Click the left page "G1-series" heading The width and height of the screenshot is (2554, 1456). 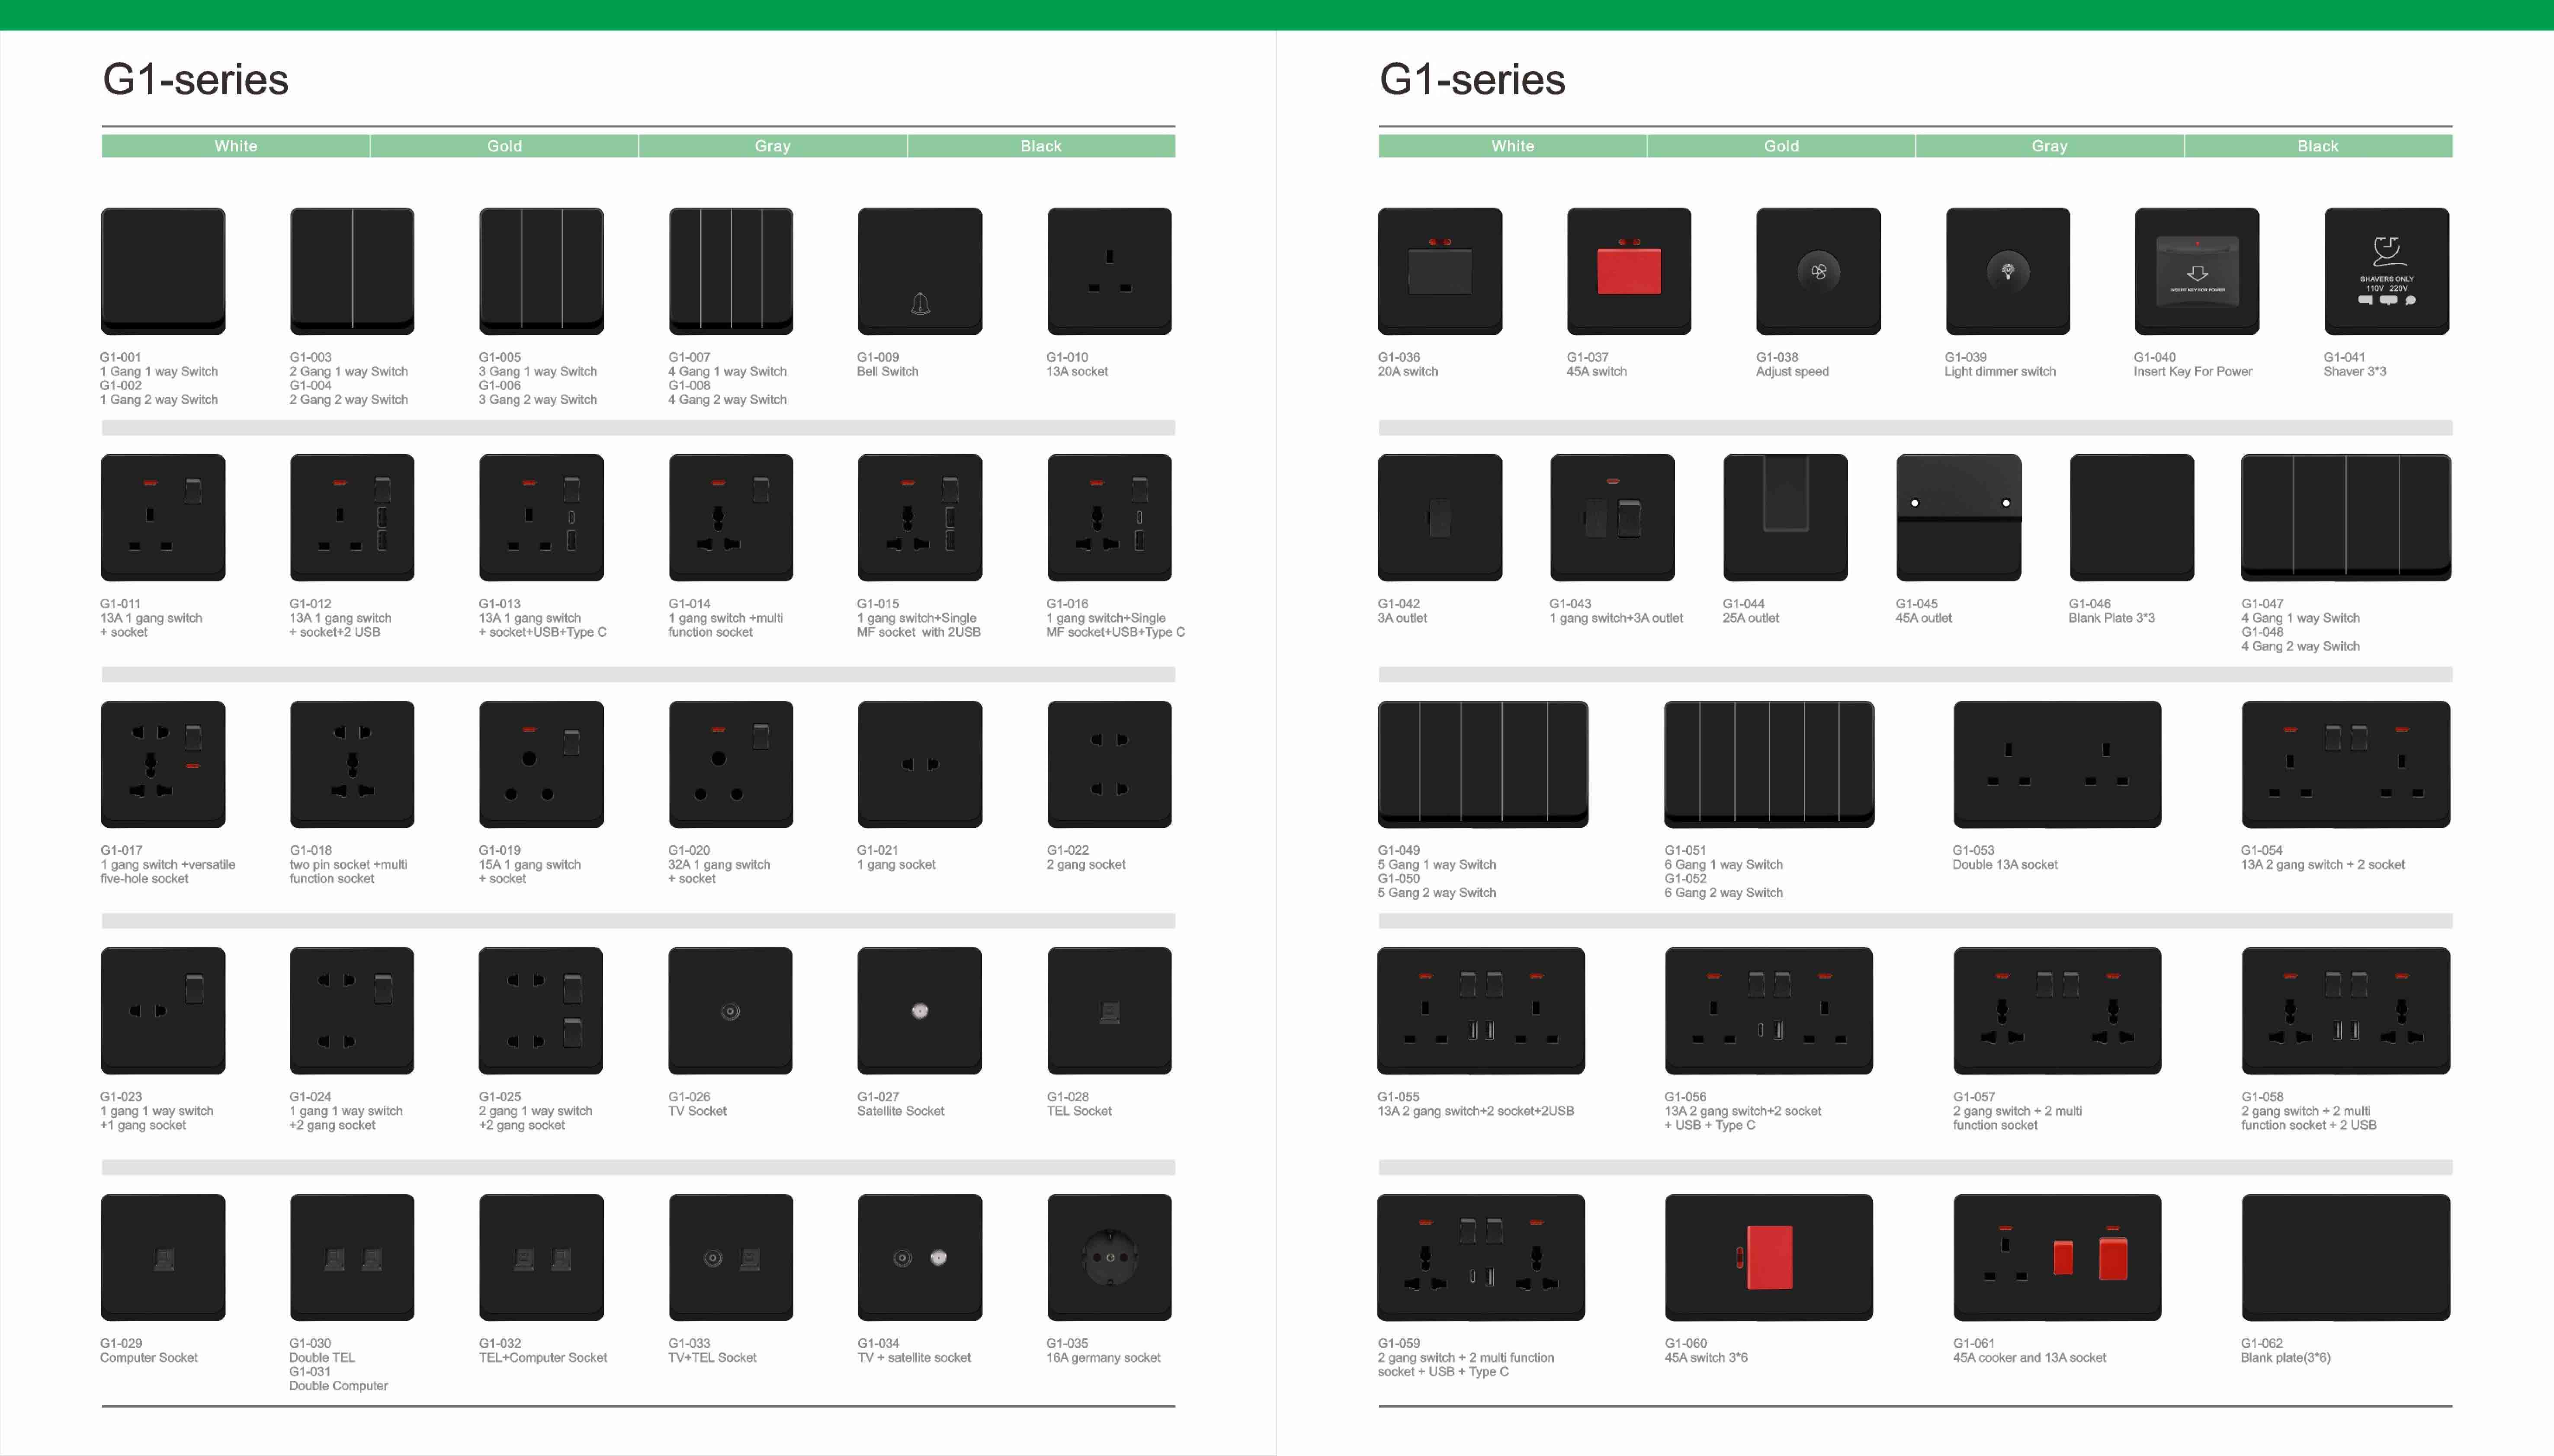196,80
